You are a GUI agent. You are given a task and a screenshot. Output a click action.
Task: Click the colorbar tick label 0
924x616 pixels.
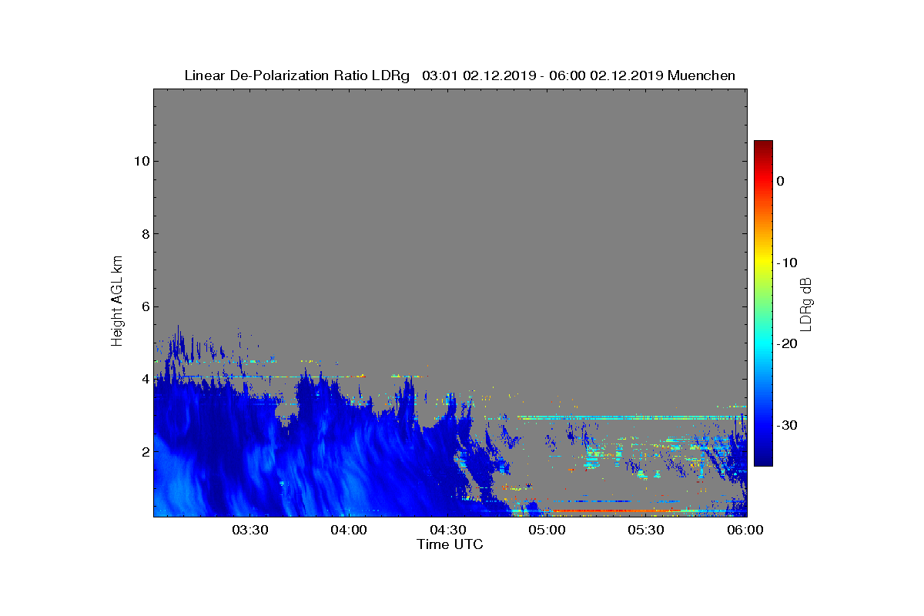pos(780,181)
